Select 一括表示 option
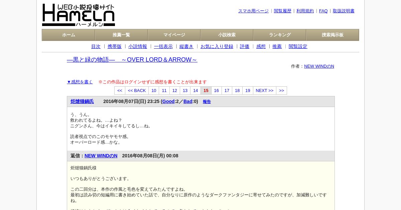This screenshot has height=210, width=401. [163, 47]
